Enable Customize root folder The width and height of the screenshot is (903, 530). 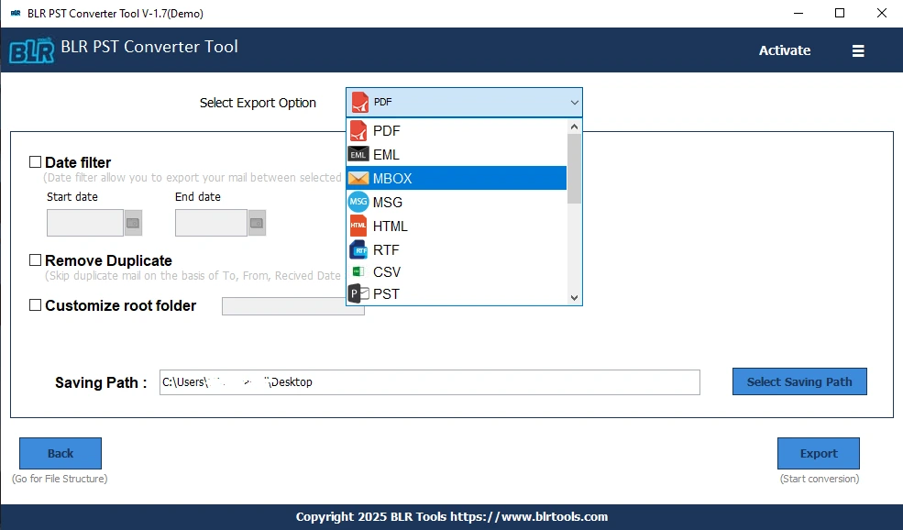[35, 305]
